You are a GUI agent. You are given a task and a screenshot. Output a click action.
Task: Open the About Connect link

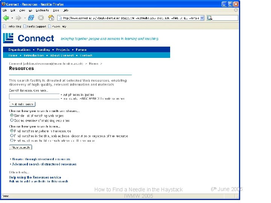click(x=62, y=55)
